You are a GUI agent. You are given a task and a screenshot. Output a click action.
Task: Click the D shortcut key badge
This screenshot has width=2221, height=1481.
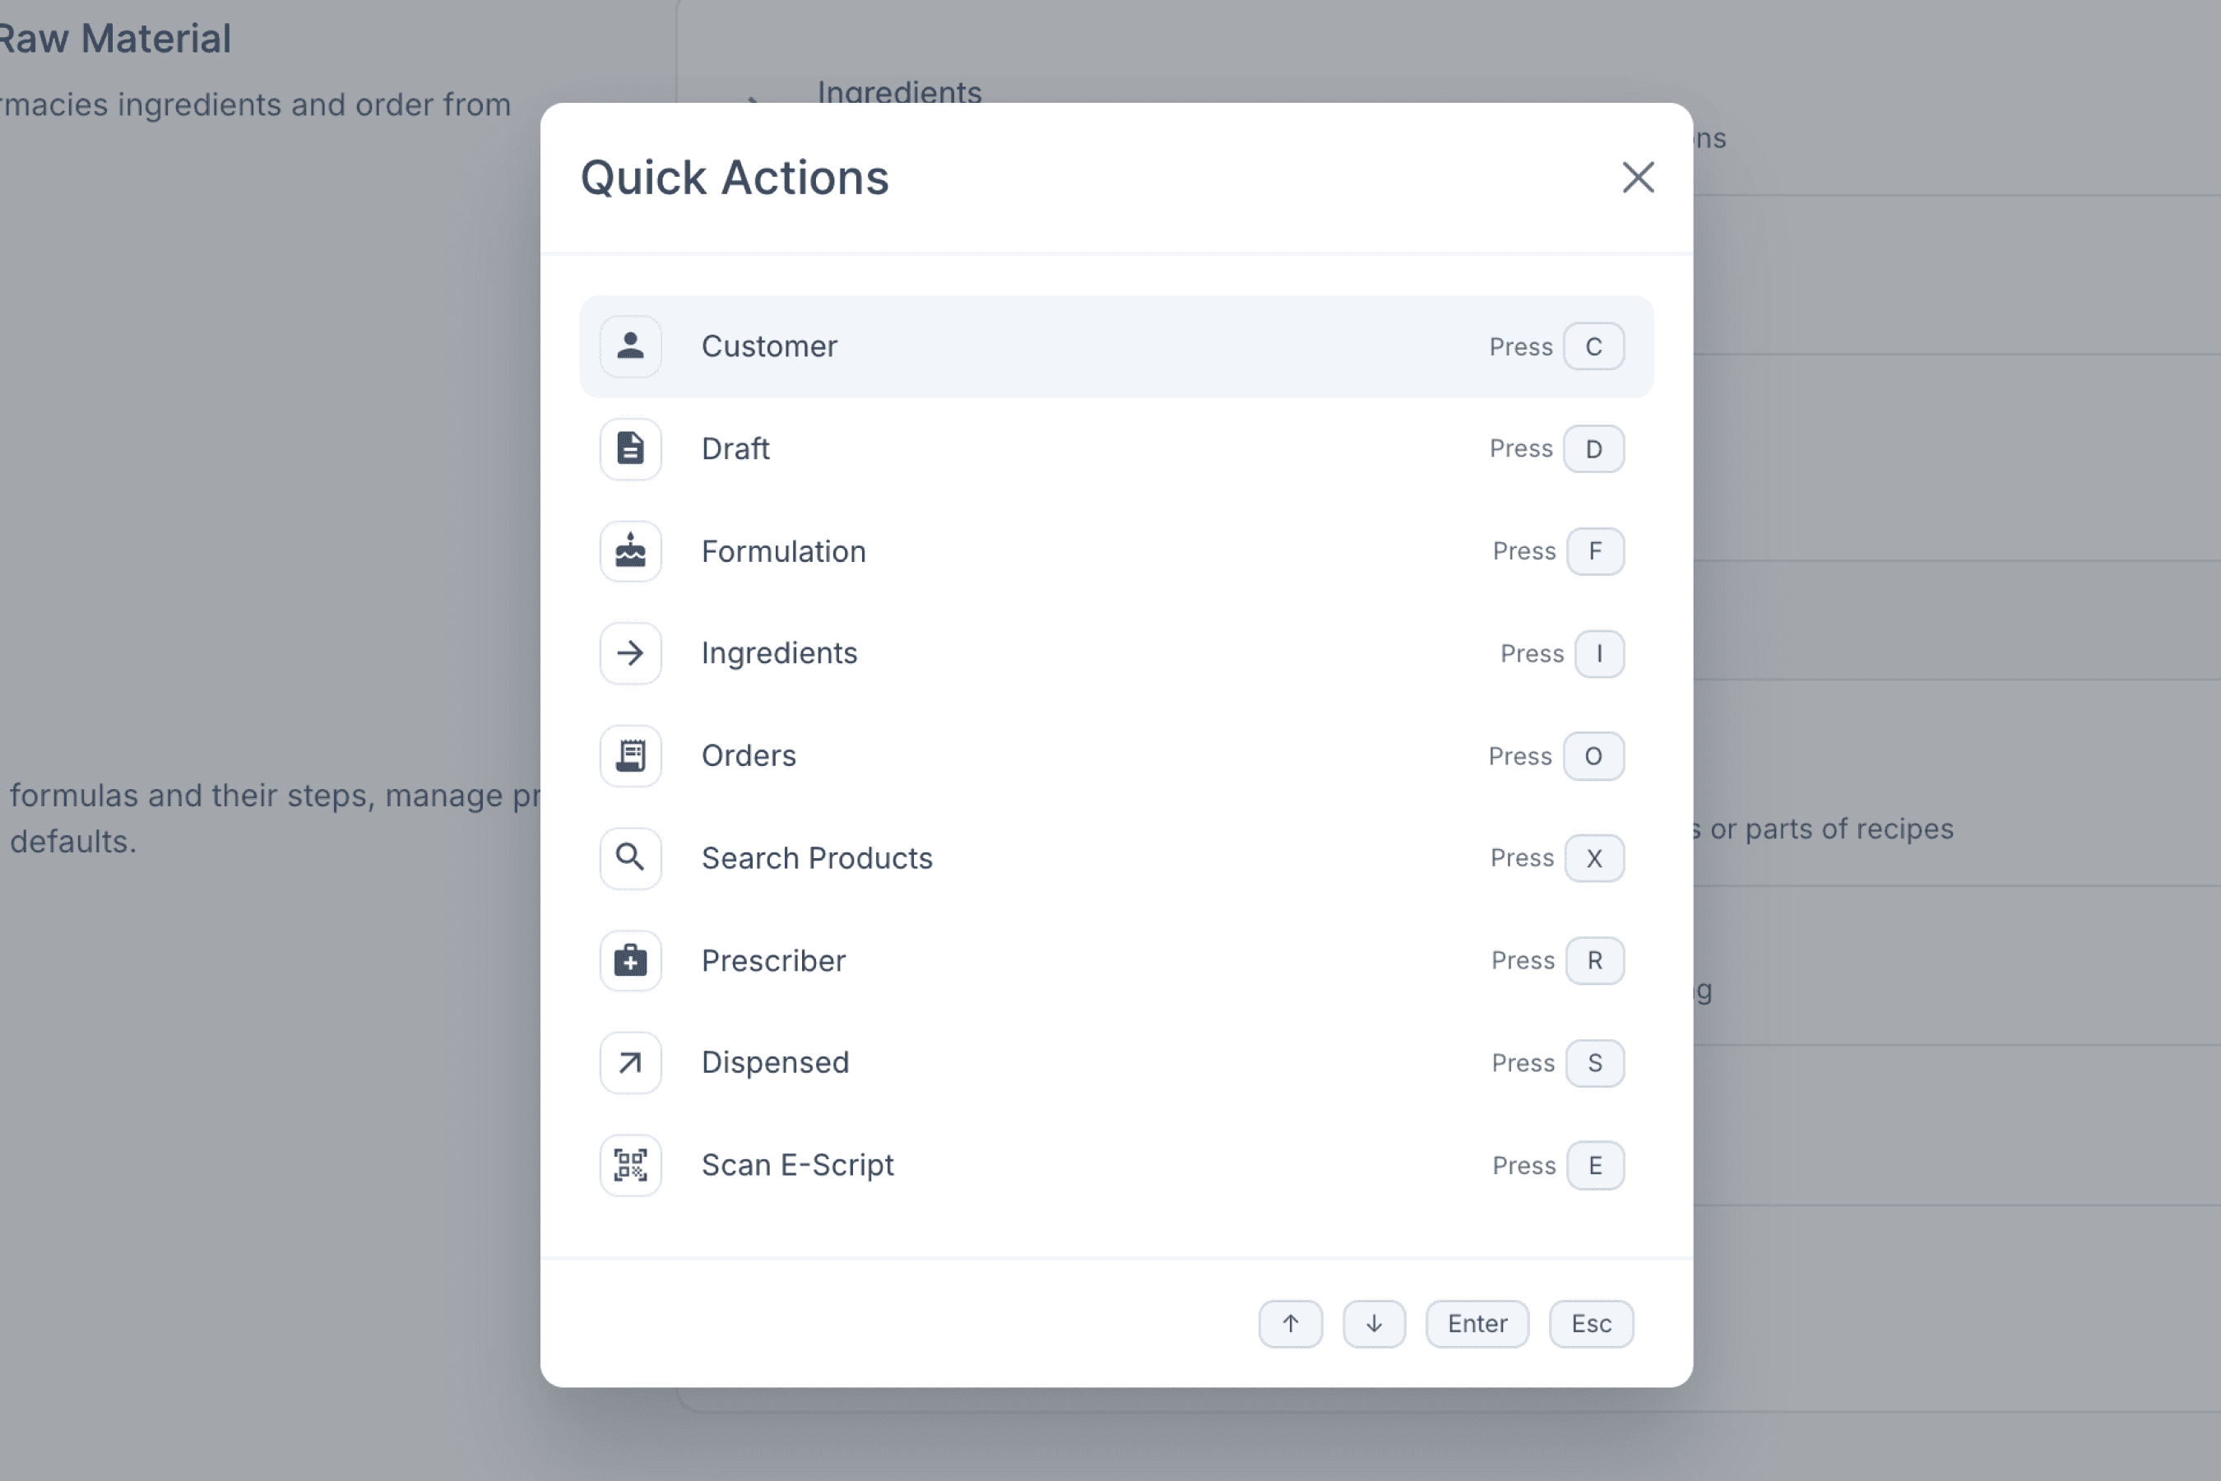1594,448
